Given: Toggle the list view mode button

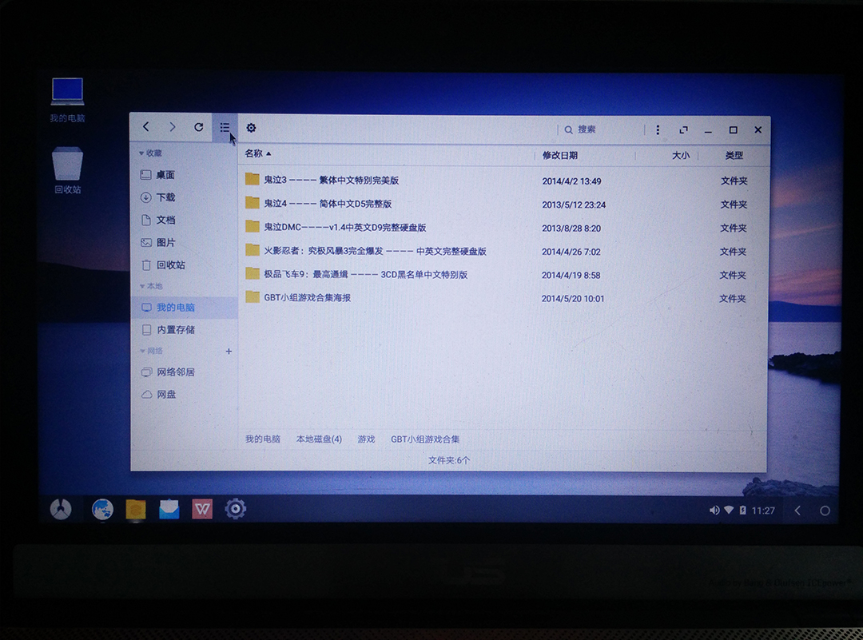Looking at the screenshot, I should point(225,127).
